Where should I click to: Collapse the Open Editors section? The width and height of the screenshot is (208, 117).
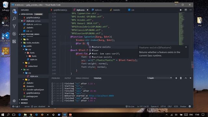(33, 14)
